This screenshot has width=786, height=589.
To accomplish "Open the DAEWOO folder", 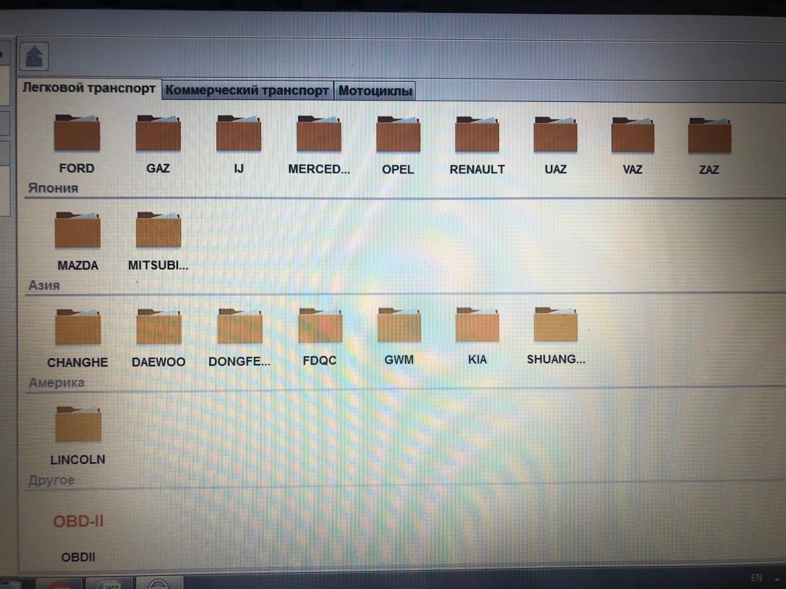I will [159, 327].
